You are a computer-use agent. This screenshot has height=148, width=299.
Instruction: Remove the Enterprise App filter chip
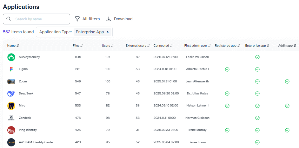point(107,32)
